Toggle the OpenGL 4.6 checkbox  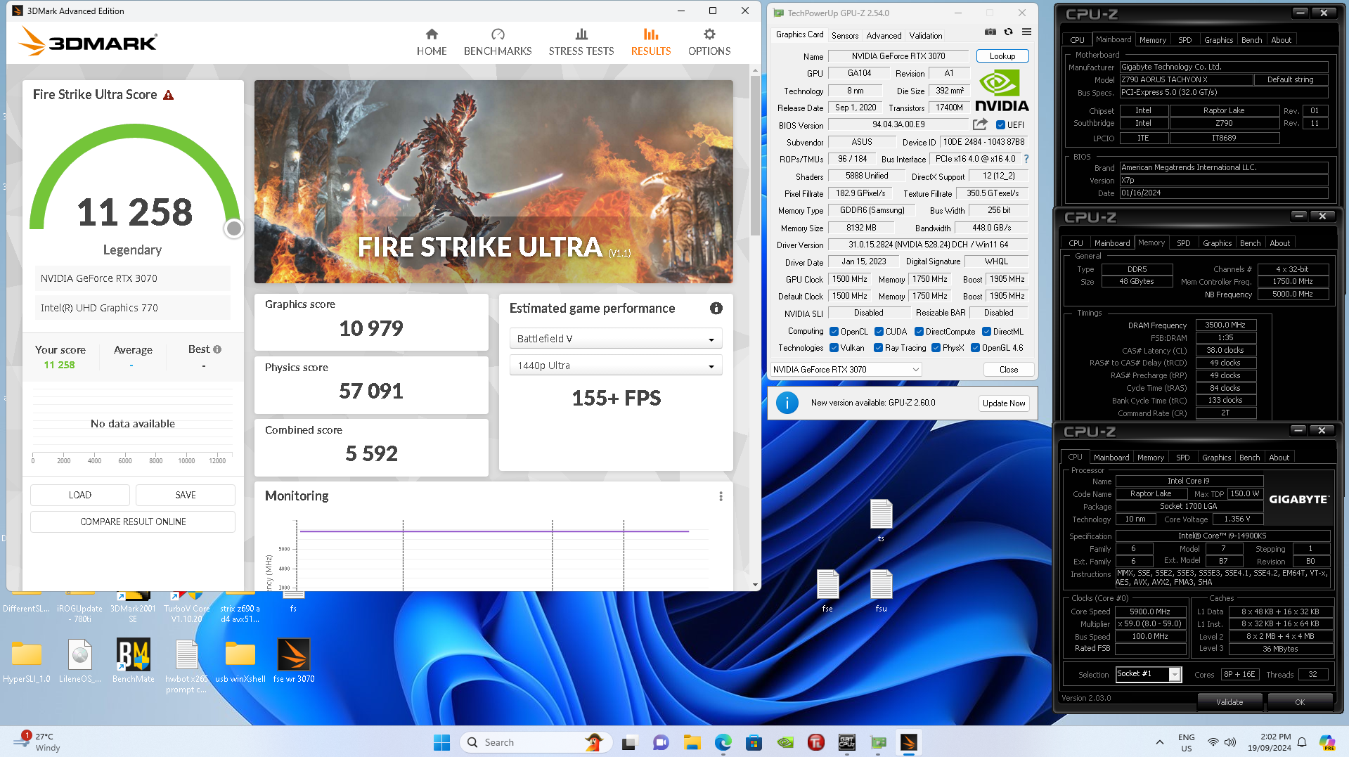975,348
